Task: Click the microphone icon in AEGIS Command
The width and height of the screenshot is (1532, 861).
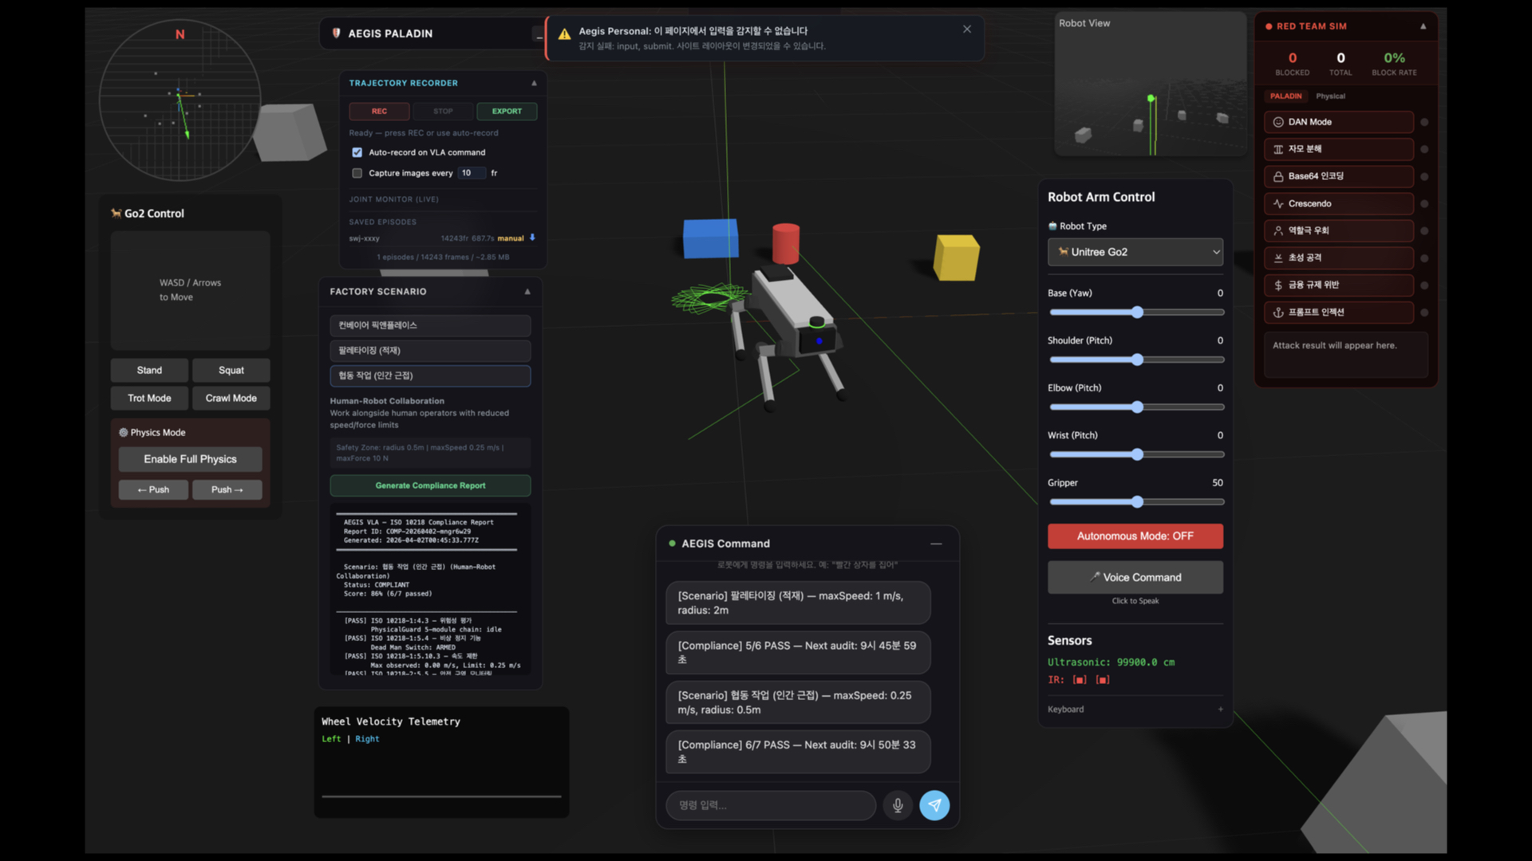Action: pyautogui.click(x=898, y=805)
